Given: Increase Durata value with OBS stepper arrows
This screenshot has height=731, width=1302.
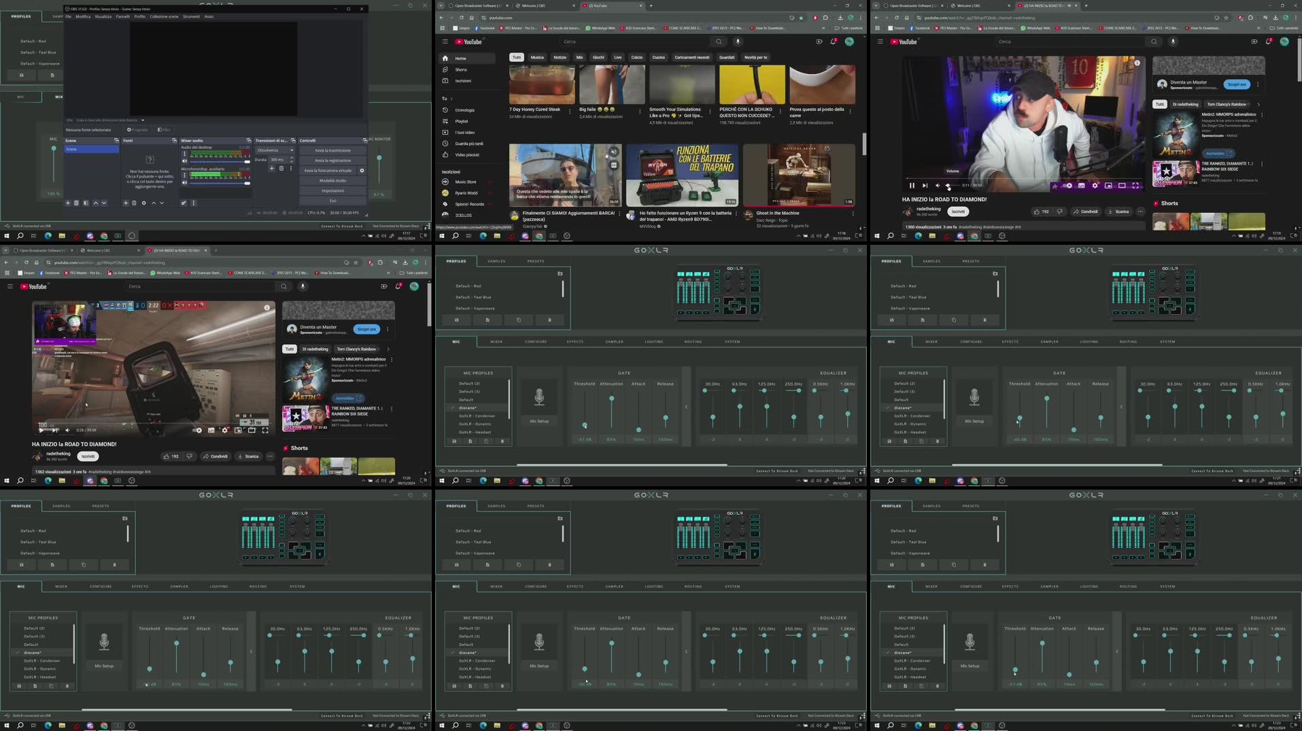Looking at the screenshot, I should point(292,158).
